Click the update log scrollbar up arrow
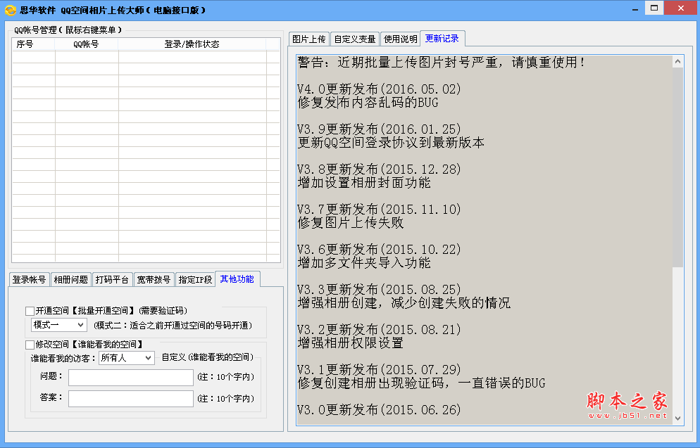 coord(677,61)
